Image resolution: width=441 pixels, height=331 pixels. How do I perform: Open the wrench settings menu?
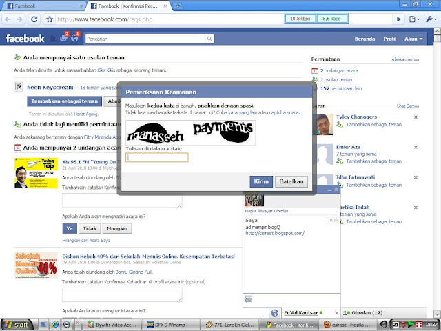pos(431,19)
